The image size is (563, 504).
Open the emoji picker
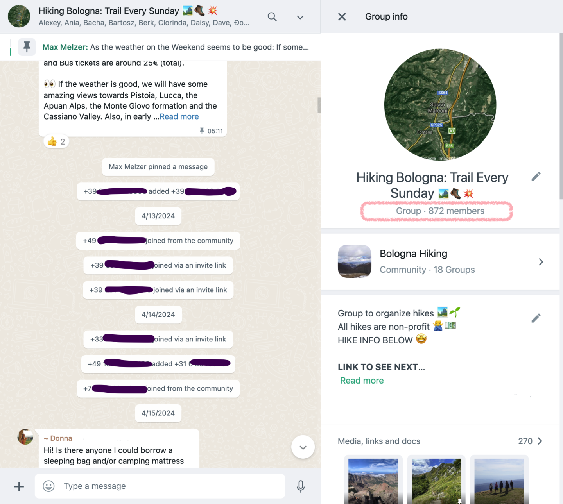coord(48,486)
